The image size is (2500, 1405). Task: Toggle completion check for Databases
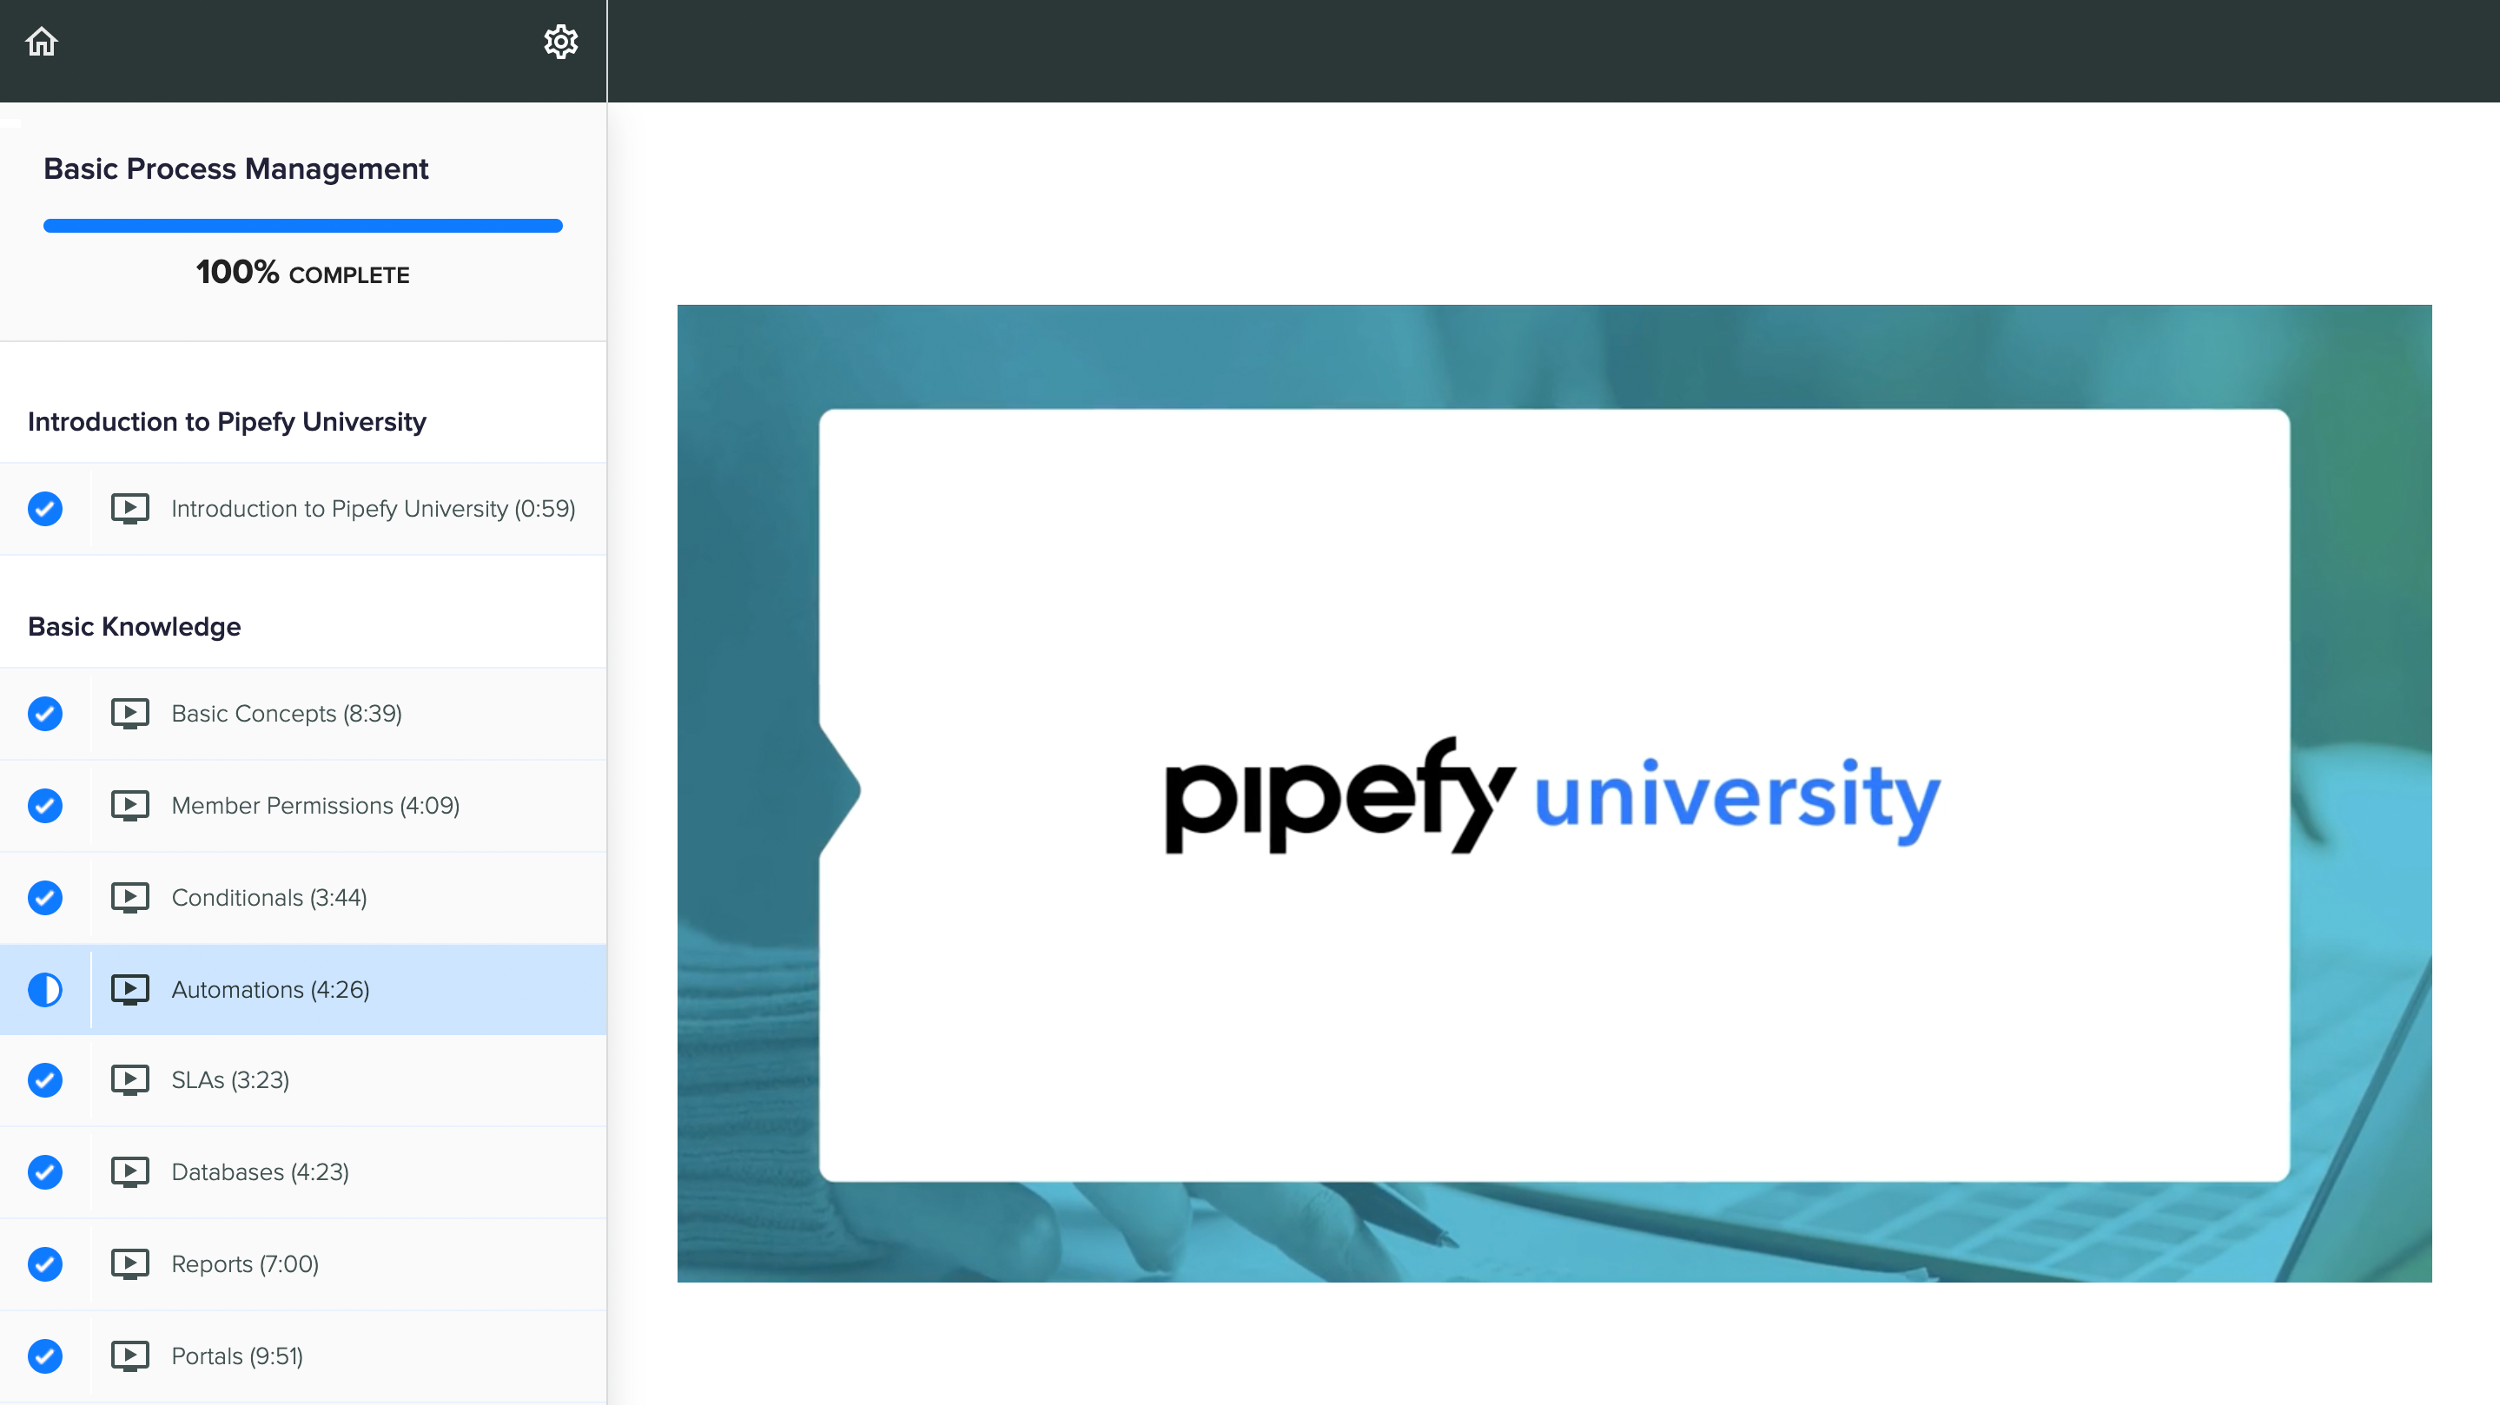pos(44,1172)
